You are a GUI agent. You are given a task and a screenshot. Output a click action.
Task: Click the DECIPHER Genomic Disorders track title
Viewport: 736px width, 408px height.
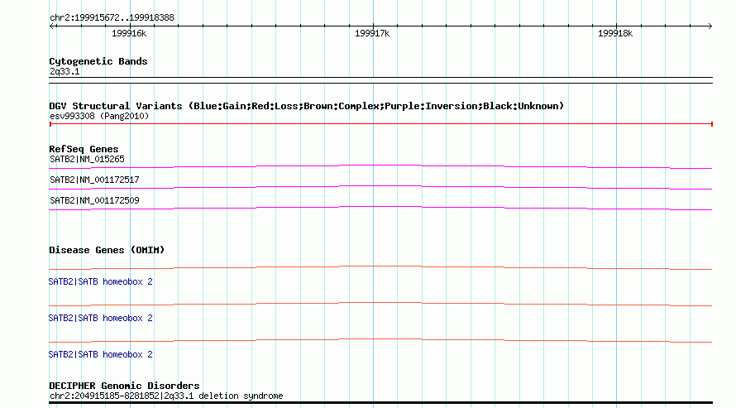point(124,386)
